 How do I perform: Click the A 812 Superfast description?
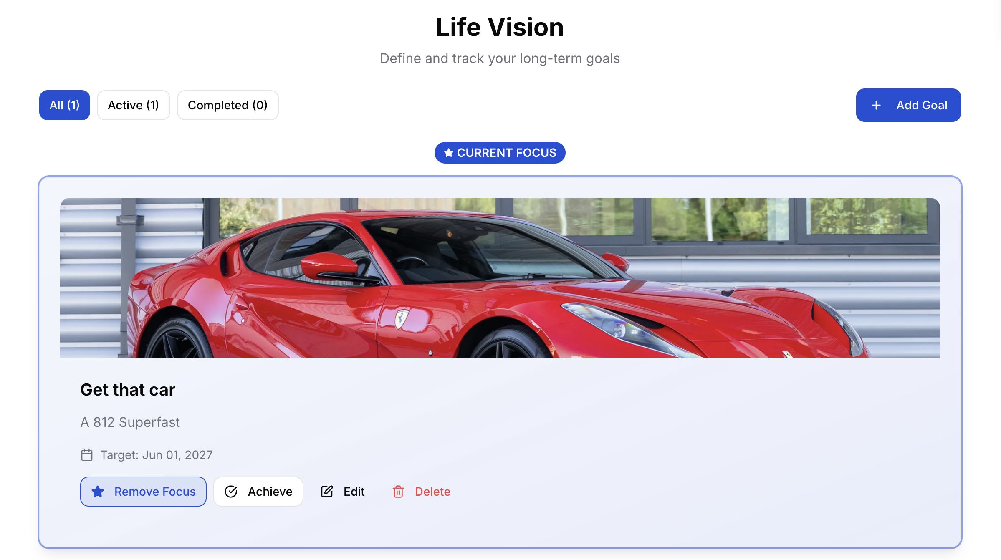point(130,422)
